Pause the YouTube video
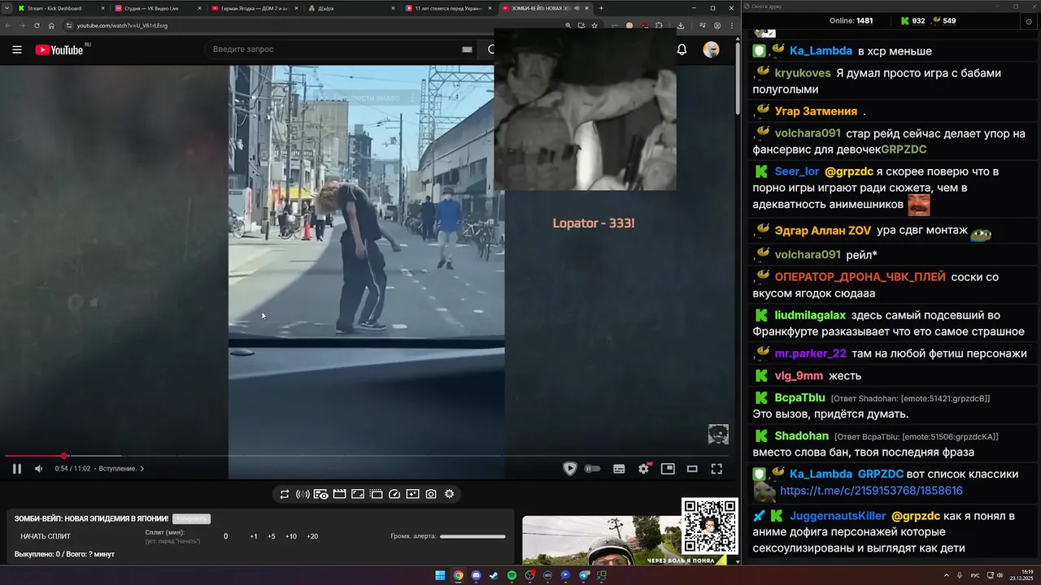Viewport: 1041px width, 585px height. click(16, 469)
